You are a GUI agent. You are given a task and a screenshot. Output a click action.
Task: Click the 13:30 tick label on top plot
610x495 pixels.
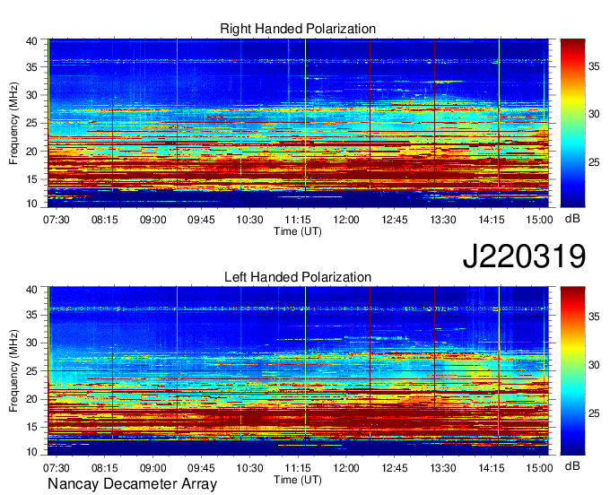click(443, 220)
